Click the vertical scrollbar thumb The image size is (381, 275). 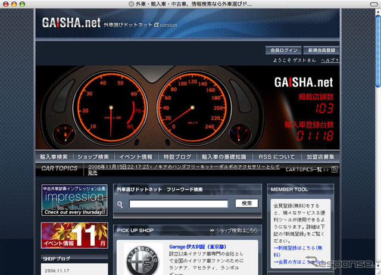click(x=378, y=51)
